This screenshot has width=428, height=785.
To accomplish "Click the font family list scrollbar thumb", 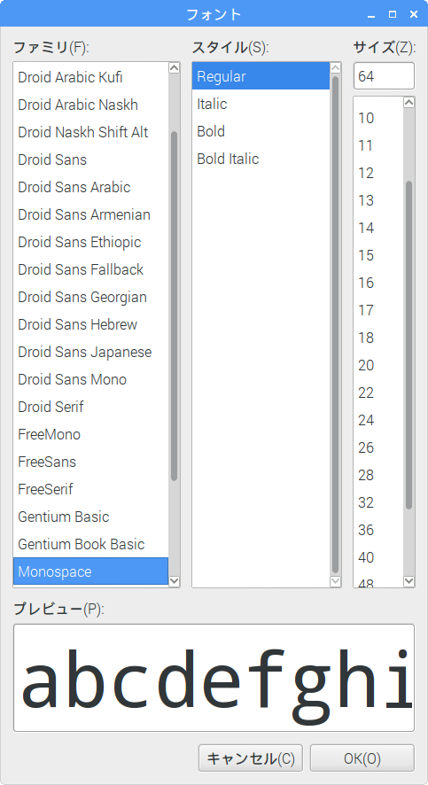I will [175, 306].
